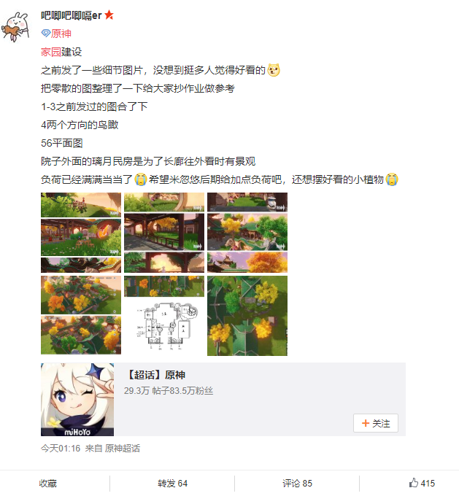Open username 吧唧吧唧嗝er profile
This screenshot has height=496, width=459.
click(x=72, y=15)
